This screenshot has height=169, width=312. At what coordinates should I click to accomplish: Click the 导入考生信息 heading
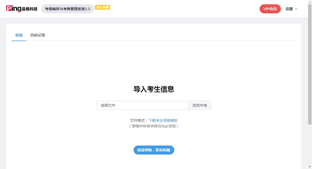point(154,89)
